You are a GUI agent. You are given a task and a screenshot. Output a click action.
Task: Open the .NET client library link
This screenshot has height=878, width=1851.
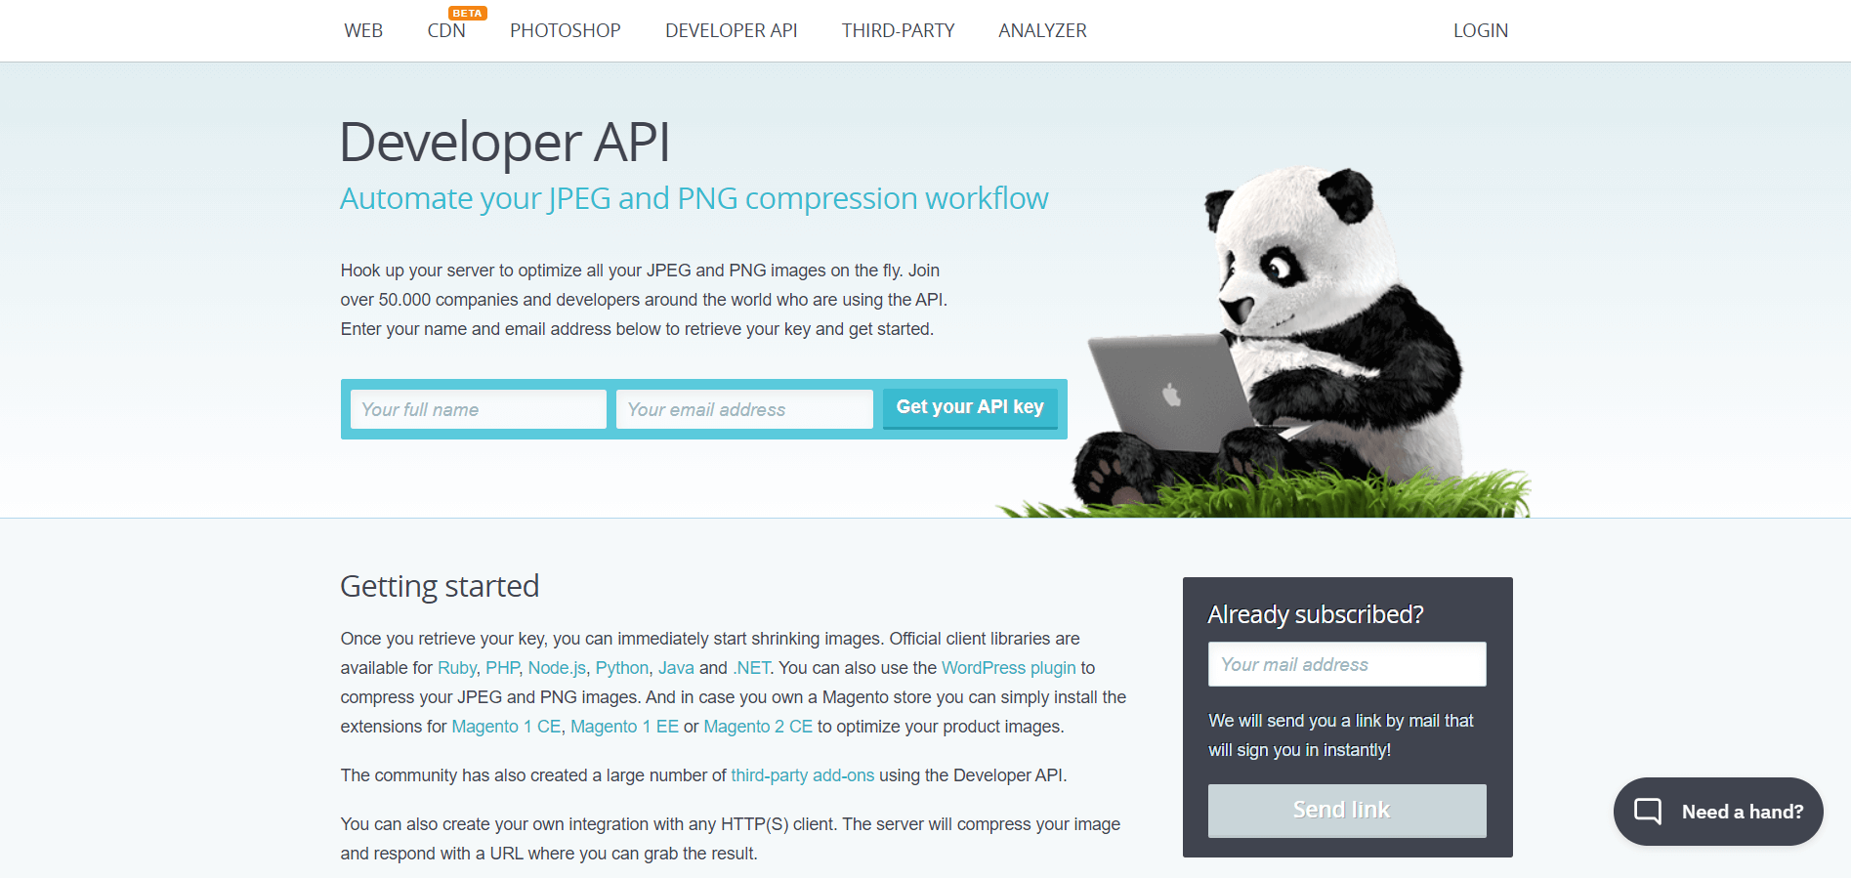(751, 668)
